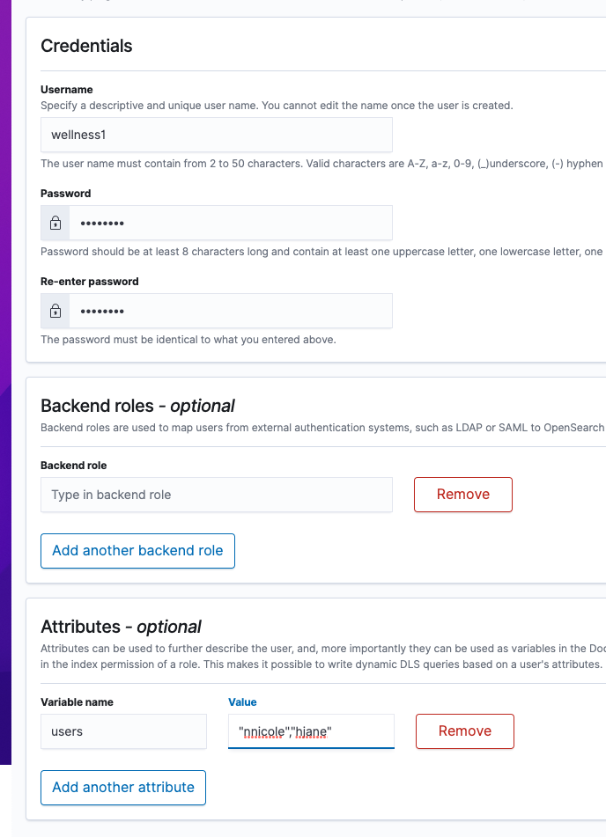Click the Password label text
The image size is (606, 837).
[66, 194]
